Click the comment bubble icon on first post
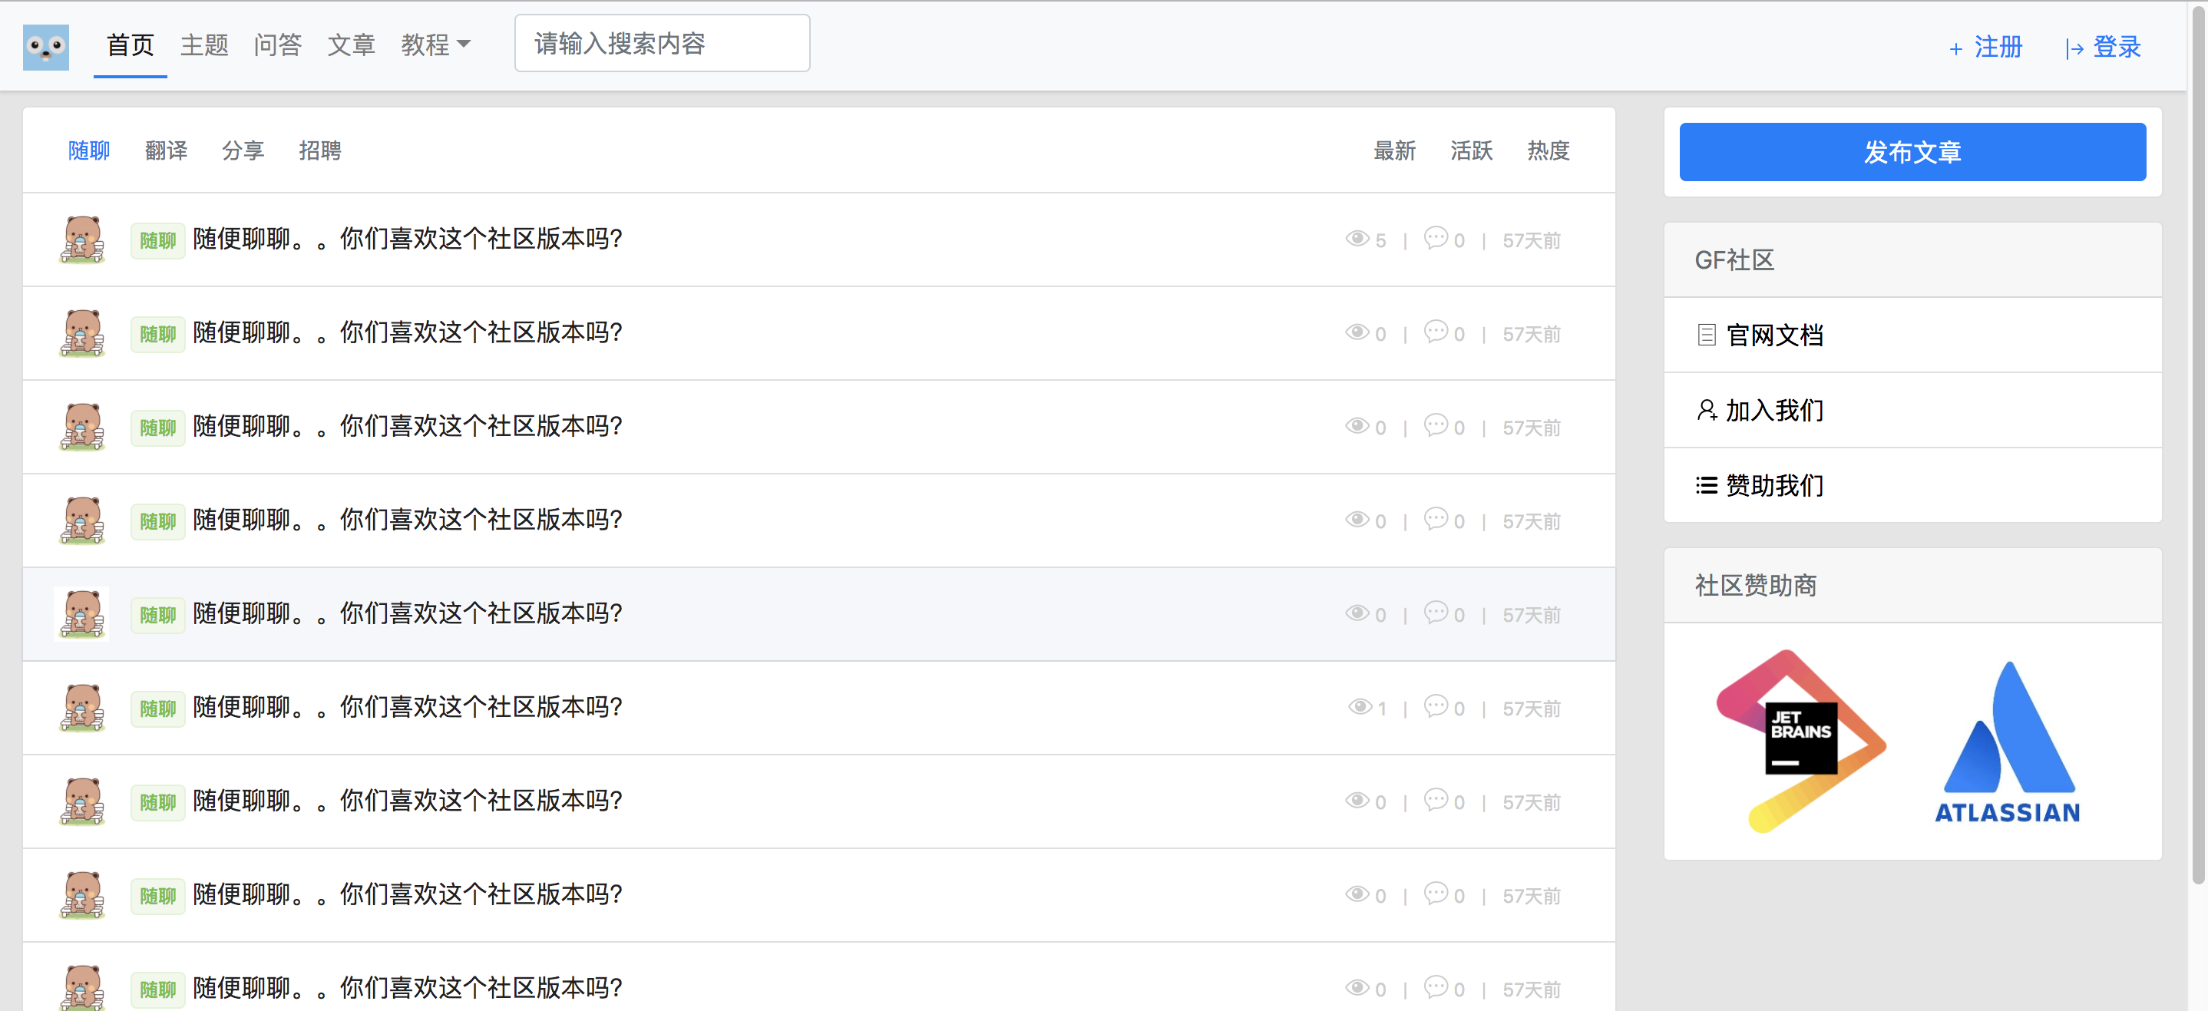2208x1011 pixels. click(x=1436, y=237)
